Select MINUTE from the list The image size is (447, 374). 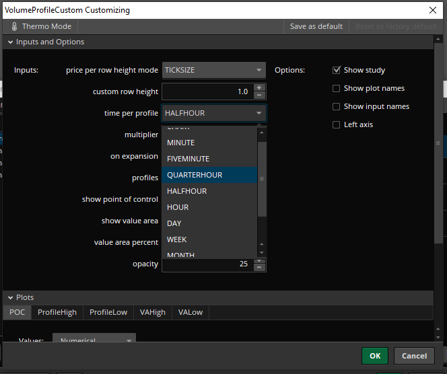click(209, 143)
